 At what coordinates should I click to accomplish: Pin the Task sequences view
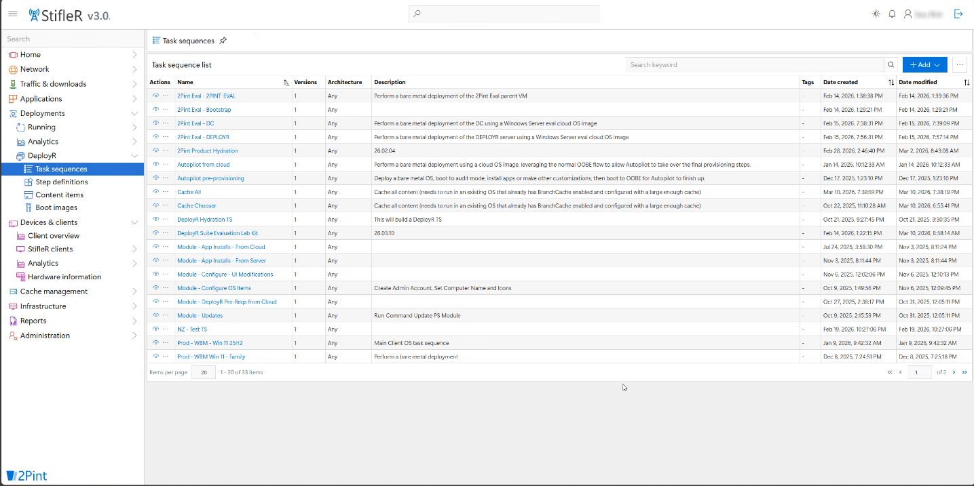223,41
